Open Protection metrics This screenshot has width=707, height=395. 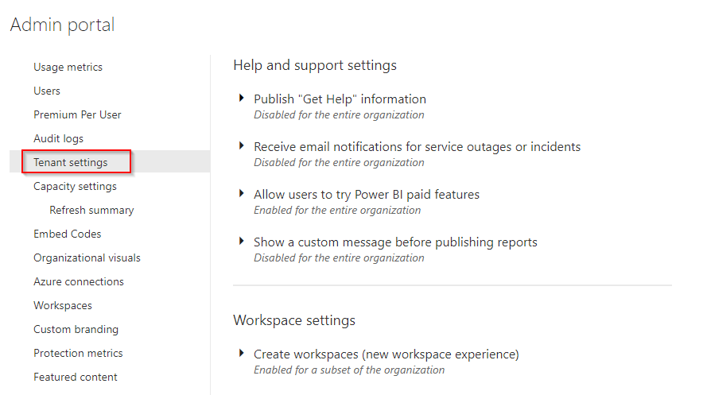pyautogui.click(x=78, y=354)
